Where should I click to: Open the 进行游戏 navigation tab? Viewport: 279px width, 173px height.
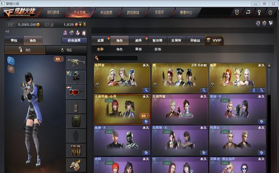pyautogui.click(x=53, y=13)
